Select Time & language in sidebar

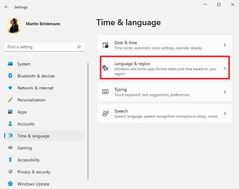(33, 136)
